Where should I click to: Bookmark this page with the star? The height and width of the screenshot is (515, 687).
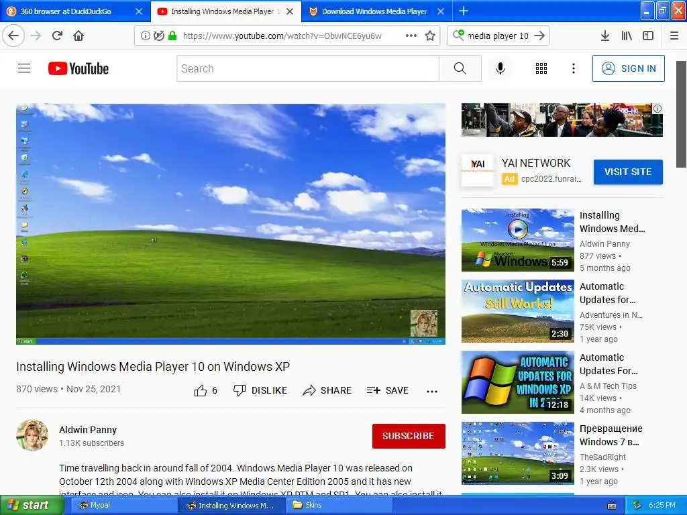[x=430, y=36]
